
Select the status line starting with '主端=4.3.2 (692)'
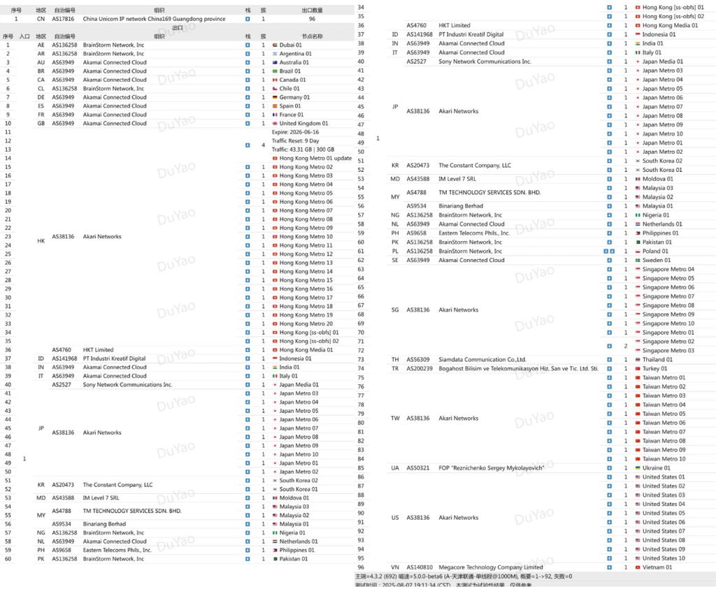(464, 576)
